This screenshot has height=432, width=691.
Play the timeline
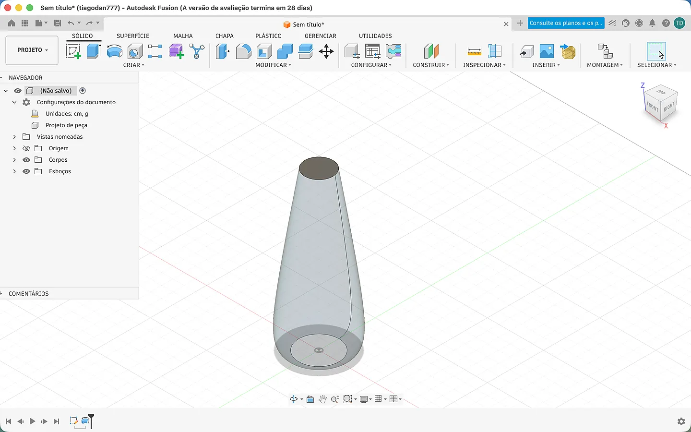pyautogui.click(x=32, y=421)
